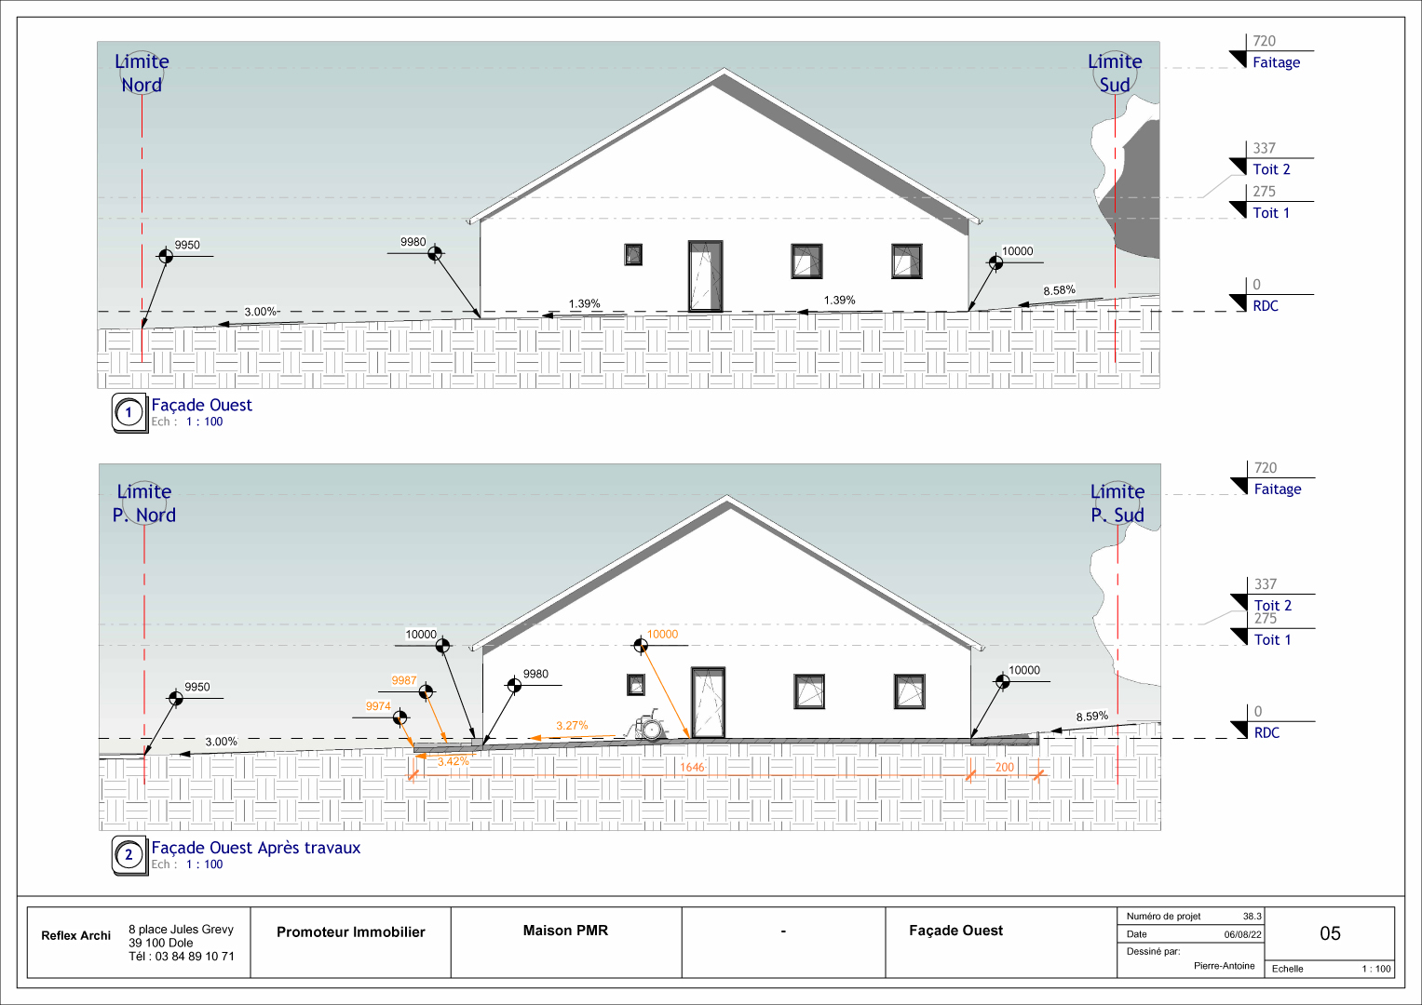Screen dimensions: 1422x1005
Task: Select the Faitage level triangle in top view
Action: [x=1239, y=60]
